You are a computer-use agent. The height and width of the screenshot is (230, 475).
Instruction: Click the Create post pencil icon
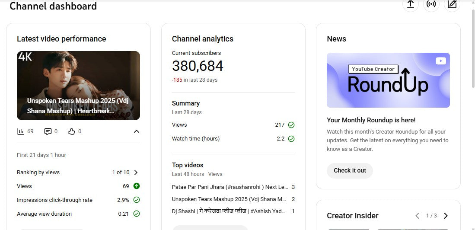tap(452, 4)
